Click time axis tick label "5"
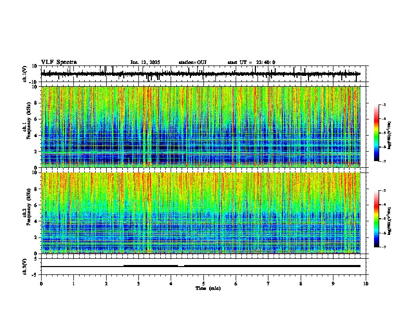 [203, 284]
